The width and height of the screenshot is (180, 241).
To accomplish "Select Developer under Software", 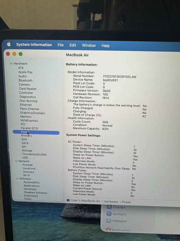I will tap(30, 189).
